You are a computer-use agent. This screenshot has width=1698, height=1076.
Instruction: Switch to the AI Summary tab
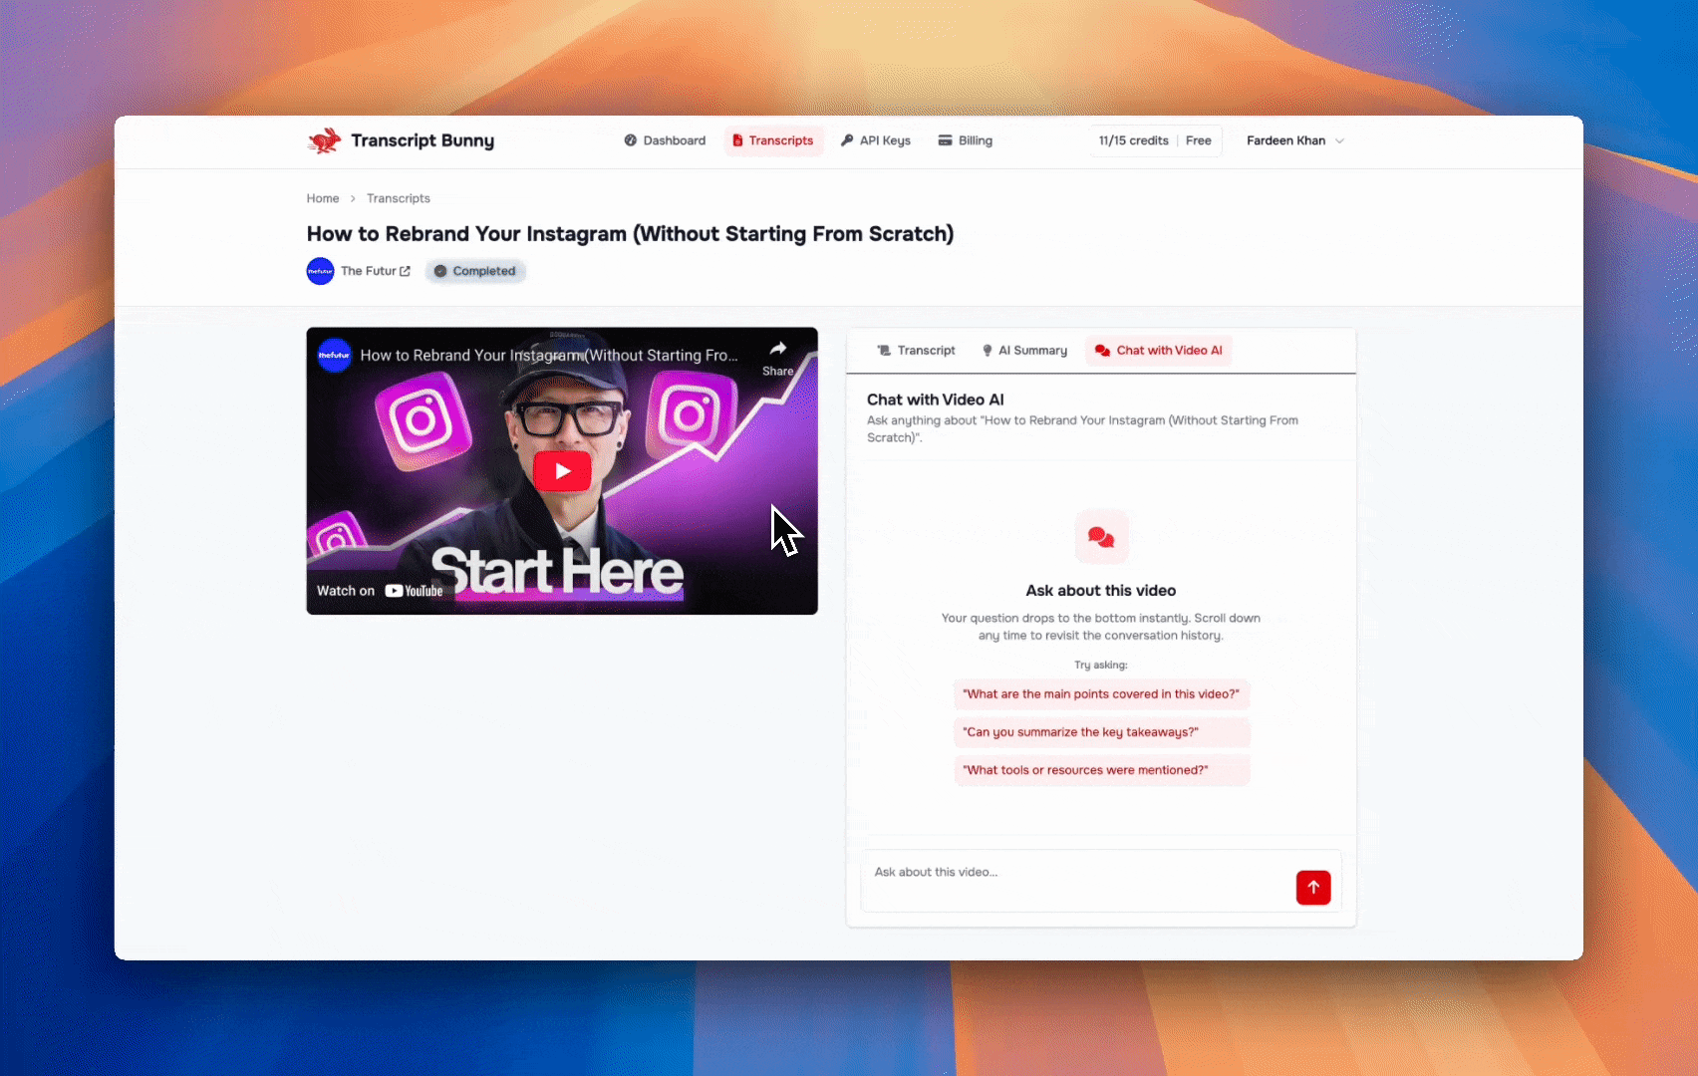pyautogui.click(x=1023, y=350)
